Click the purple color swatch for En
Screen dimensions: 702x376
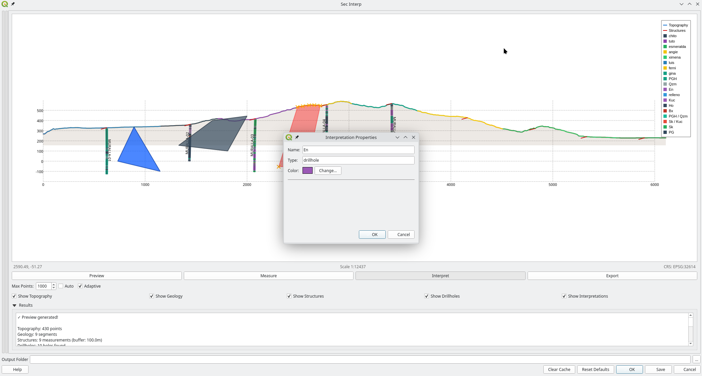(307, 170)
